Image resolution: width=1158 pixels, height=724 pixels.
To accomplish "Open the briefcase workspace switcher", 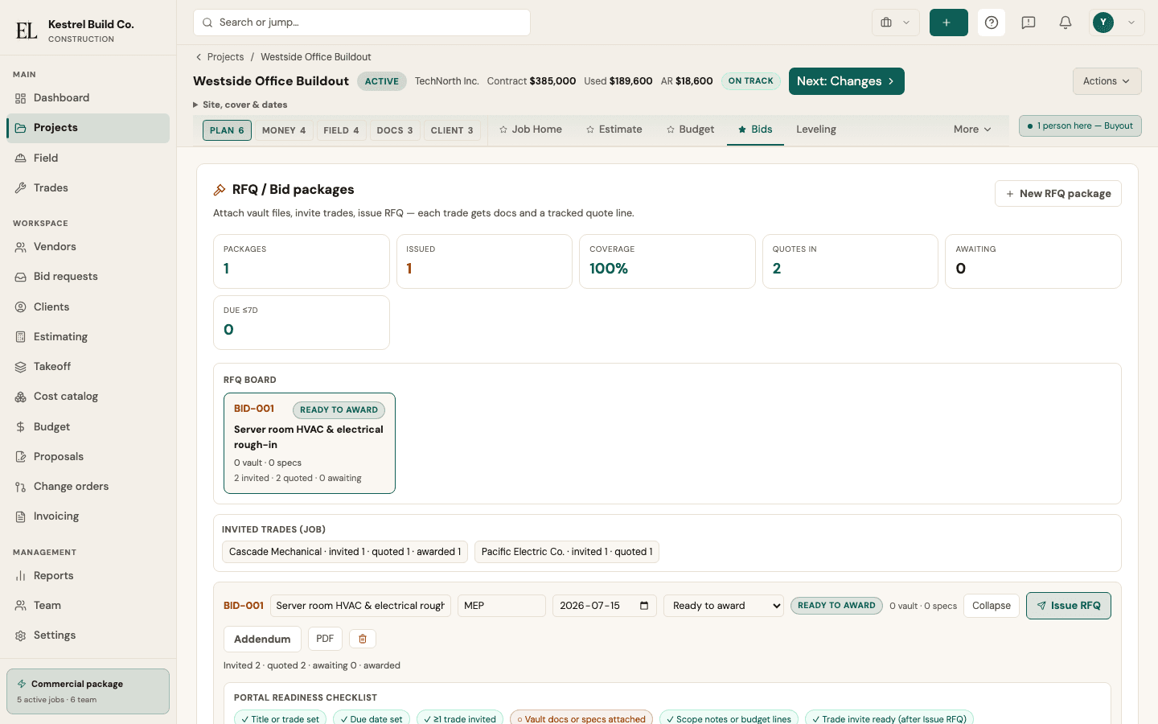I will tap(895, 23).
